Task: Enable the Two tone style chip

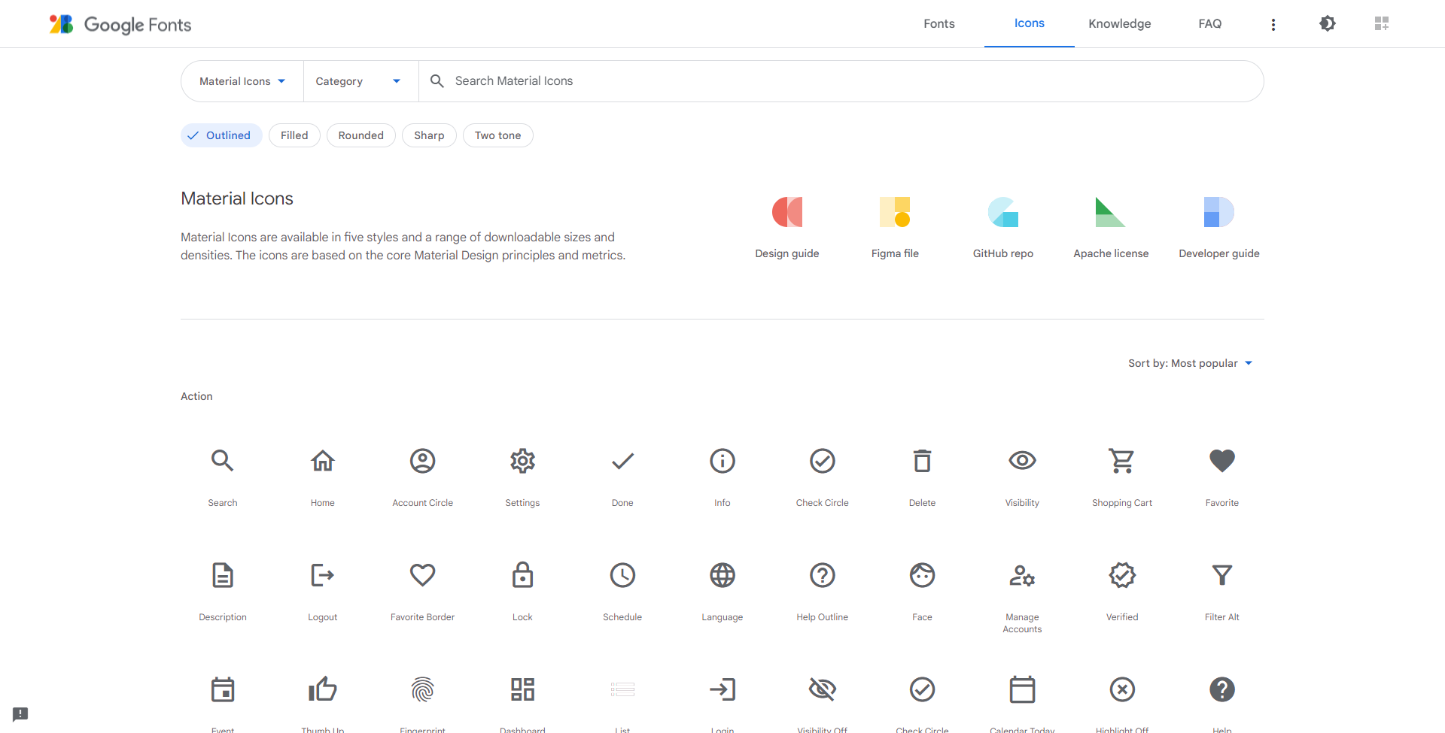Action: [x=498, y=135]
